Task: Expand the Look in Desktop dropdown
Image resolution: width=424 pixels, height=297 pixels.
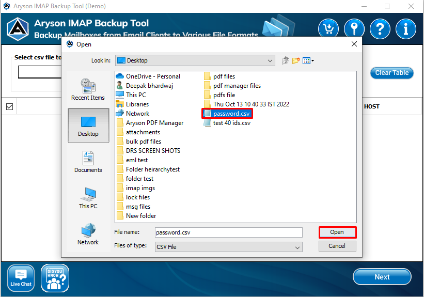Action: pos(270,60)
